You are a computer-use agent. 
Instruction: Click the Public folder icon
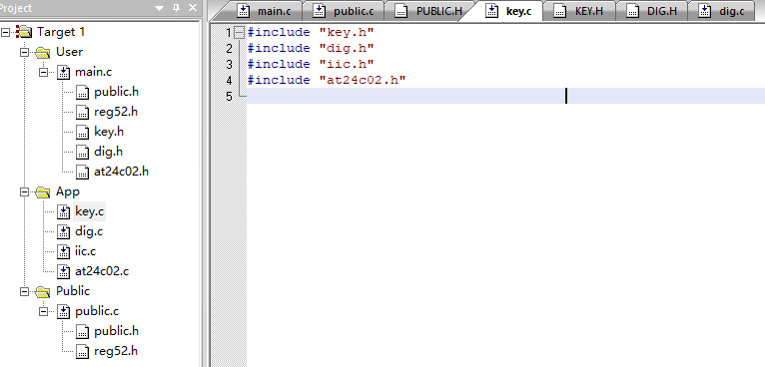click(43, 291)
